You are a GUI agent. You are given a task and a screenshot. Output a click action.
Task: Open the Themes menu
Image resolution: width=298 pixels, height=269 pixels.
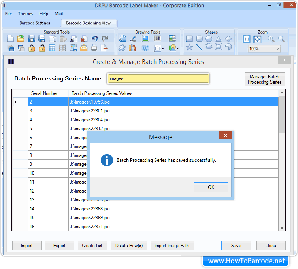[x=26, y=13]
